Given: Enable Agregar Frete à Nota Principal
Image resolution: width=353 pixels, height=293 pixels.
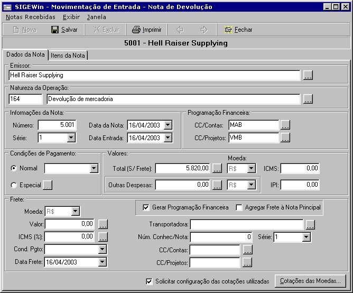Looking at the screenshot, I should [239, 207].
